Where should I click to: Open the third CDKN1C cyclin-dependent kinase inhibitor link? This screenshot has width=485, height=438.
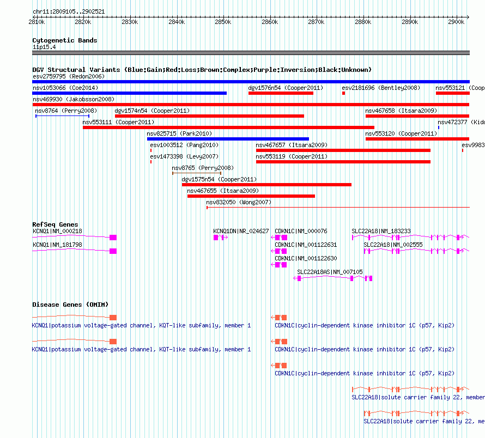(365, 373)
